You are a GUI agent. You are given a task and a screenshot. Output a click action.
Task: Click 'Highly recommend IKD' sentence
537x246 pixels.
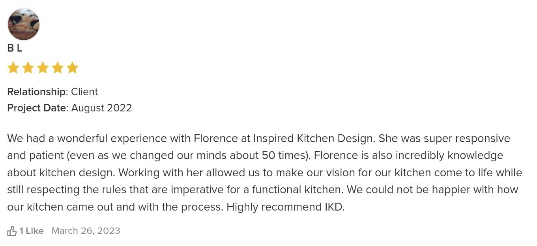285,207
